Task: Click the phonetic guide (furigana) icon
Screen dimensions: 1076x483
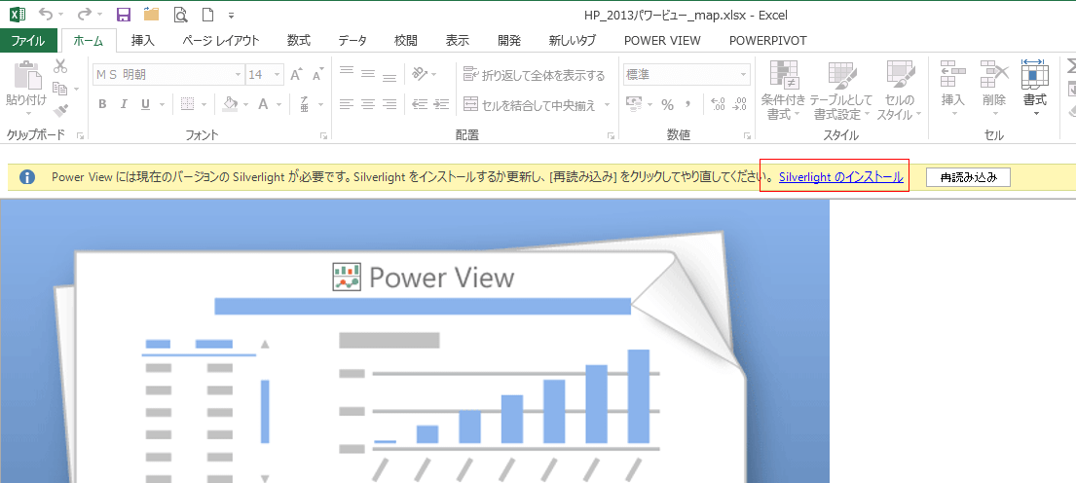Action: (304, 104)
